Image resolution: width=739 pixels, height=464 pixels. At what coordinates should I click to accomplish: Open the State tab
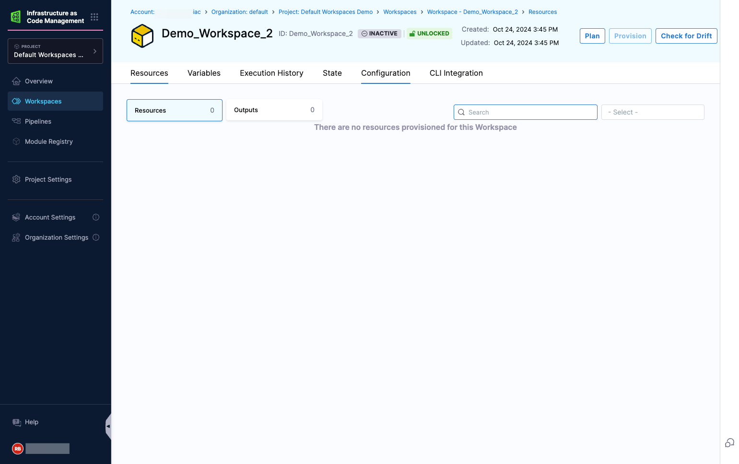pos(332,73)
